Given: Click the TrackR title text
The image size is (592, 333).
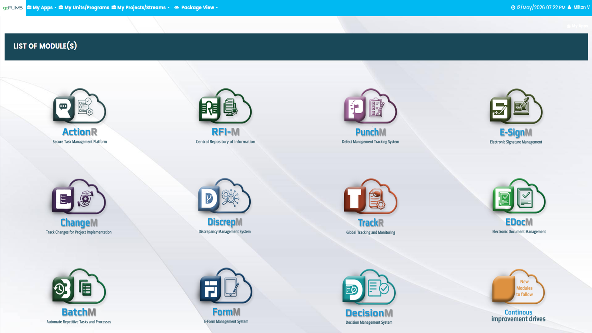Looking at the screenshot, I should click(x=371, y=223).
